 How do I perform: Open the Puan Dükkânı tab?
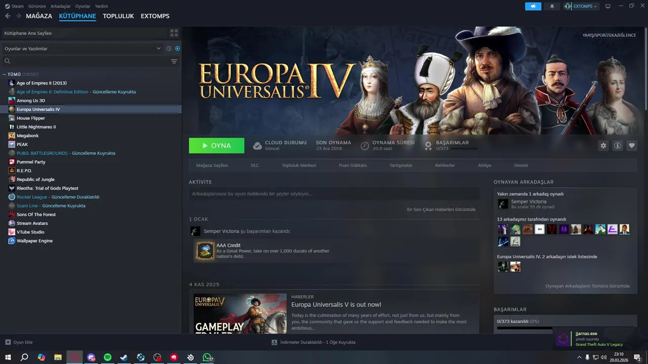tap(353, 165)
